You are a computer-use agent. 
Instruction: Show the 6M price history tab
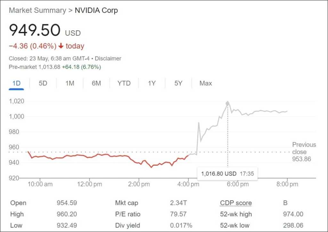[96, 83]
